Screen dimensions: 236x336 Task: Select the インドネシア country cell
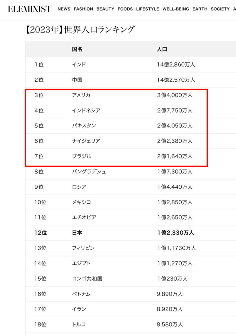tap(86, 111)
